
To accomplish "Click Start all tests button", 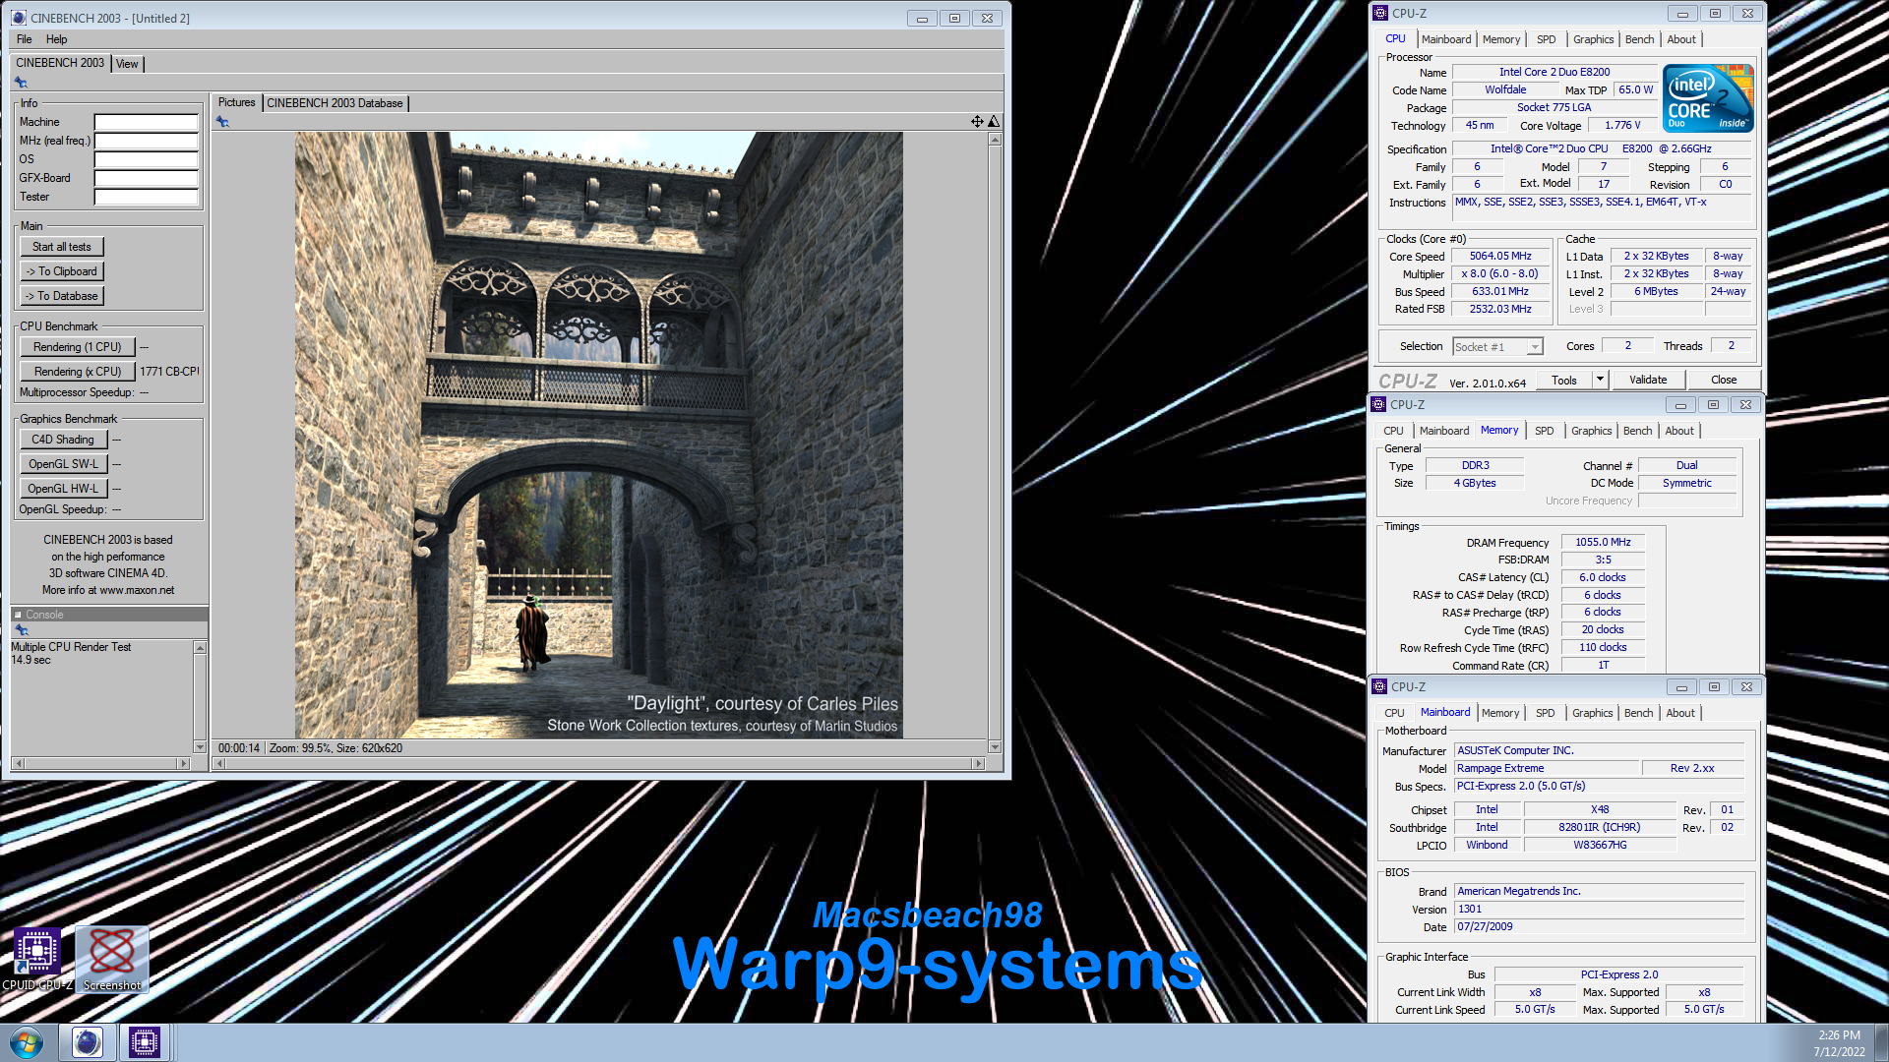I will tap(62, 247).
